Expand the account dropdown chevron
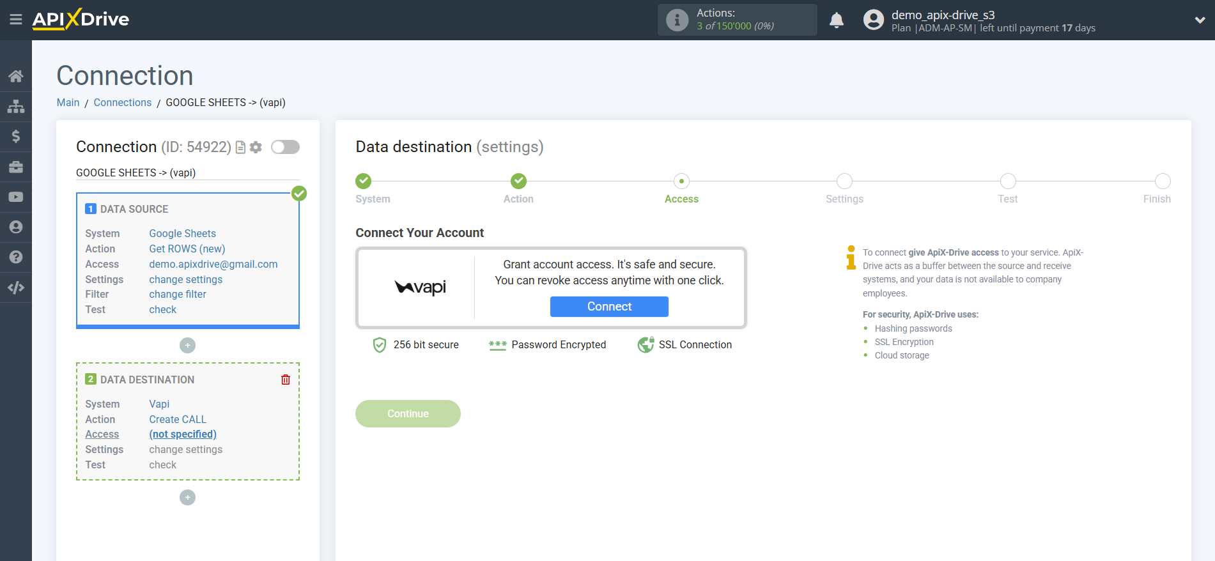This screenshot has height=561, width=1215. (x=1200, y=20)
